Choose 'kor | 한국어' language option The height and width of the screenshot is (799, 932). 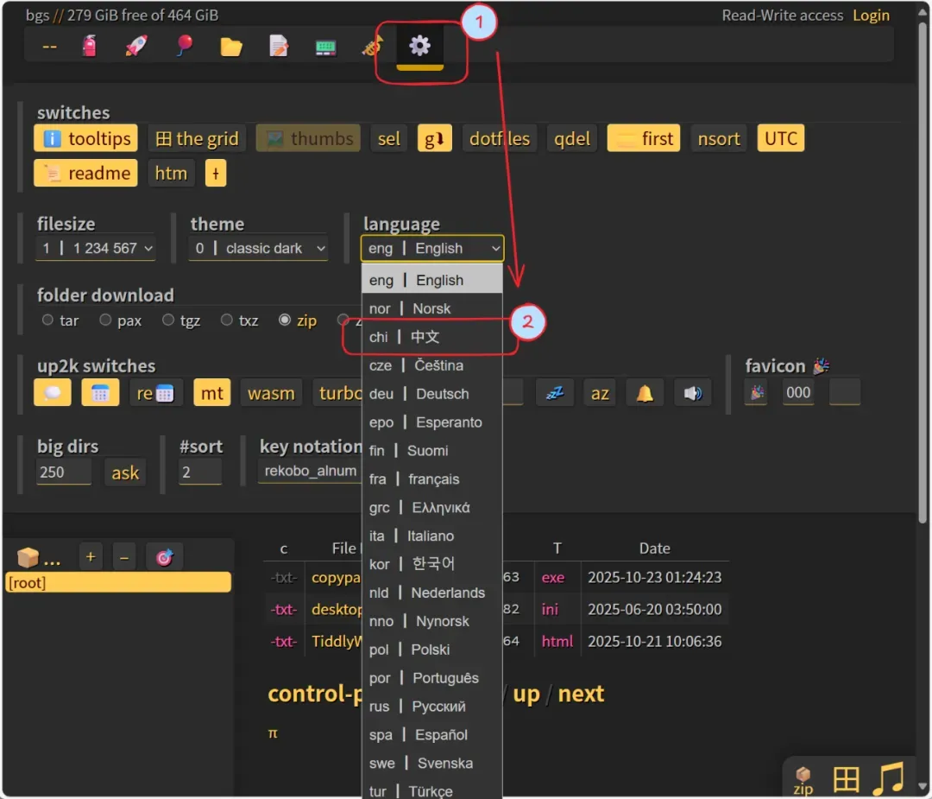tap(432, 564)
